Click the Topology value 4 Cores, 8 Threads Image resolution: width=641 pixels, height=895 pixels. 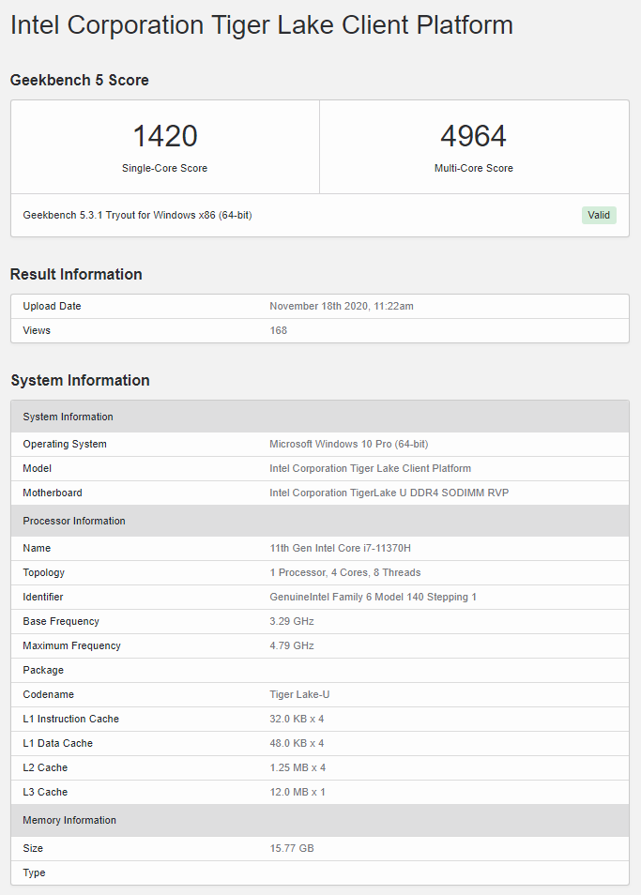click(x=344, y=572)
